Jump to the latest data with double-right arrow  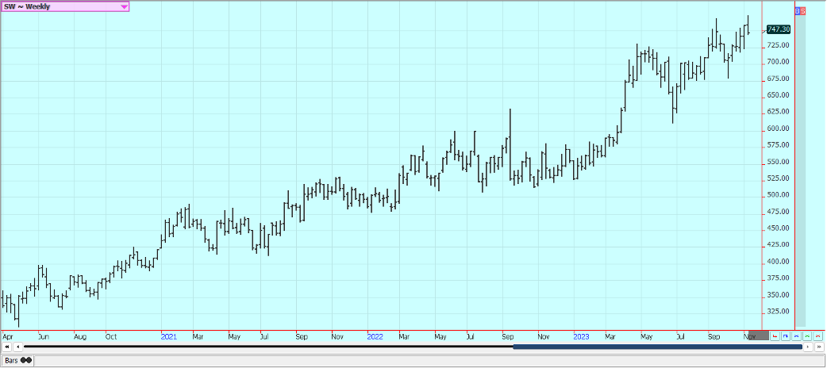pos(819,347)
